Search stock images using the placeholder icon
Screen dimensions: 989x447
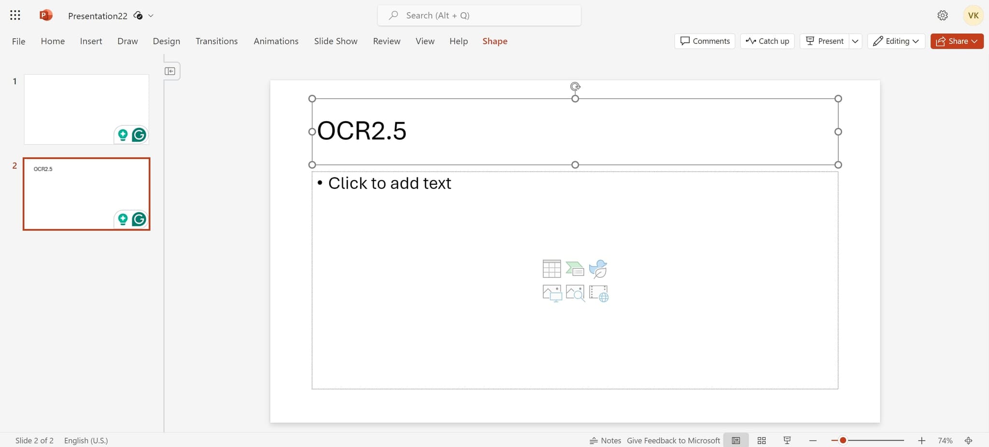coord(575,293)
